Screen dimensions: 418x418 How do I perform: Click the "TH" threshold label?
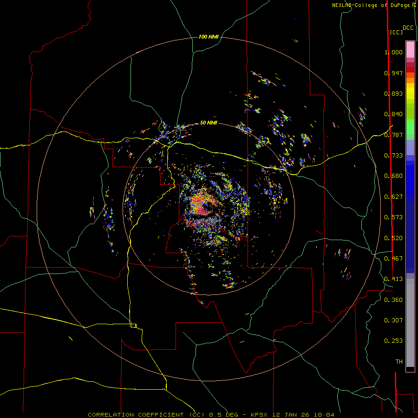[x=399, y=362]
